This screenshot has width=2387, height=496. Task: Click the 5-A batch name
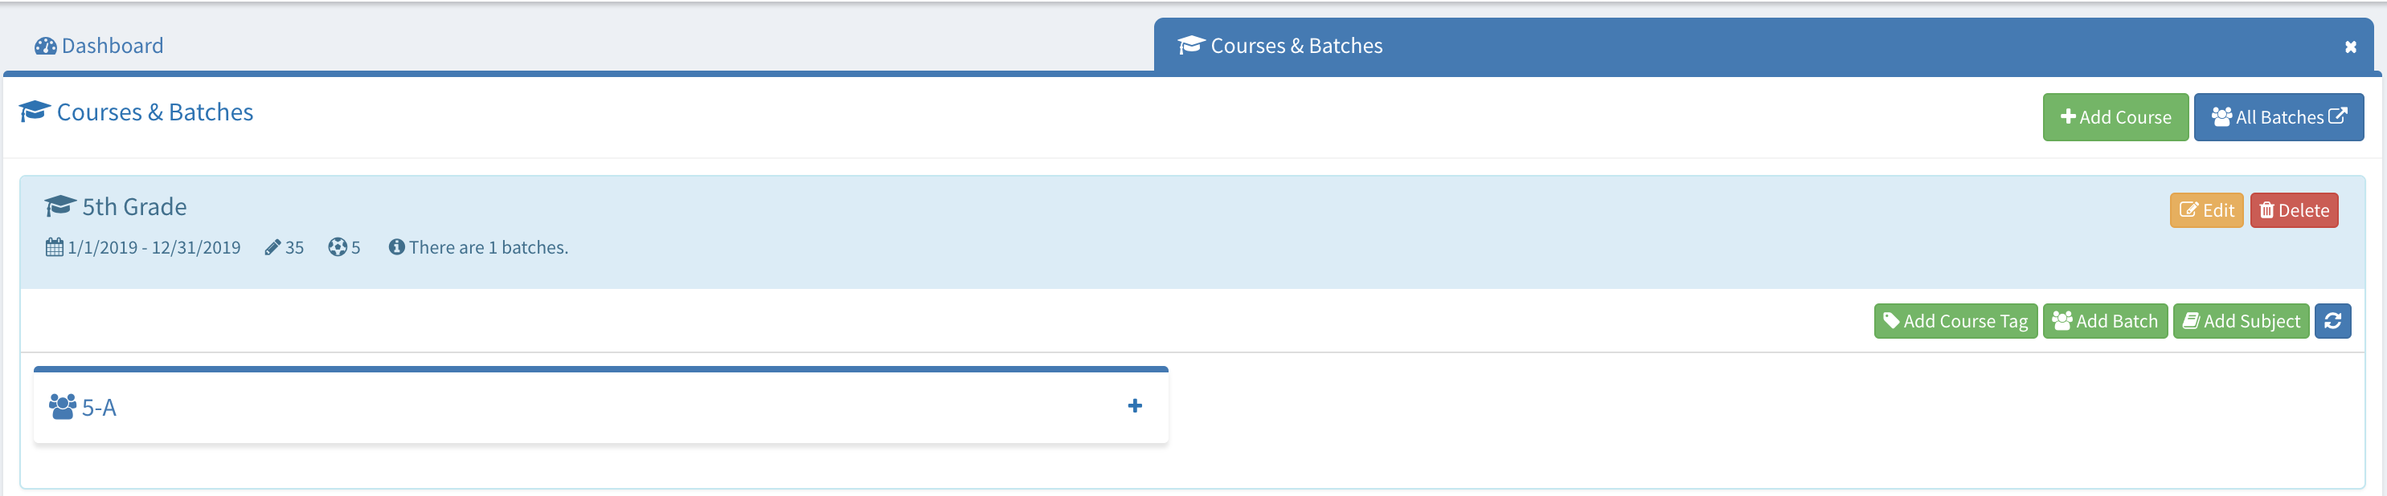coord(99,408)
